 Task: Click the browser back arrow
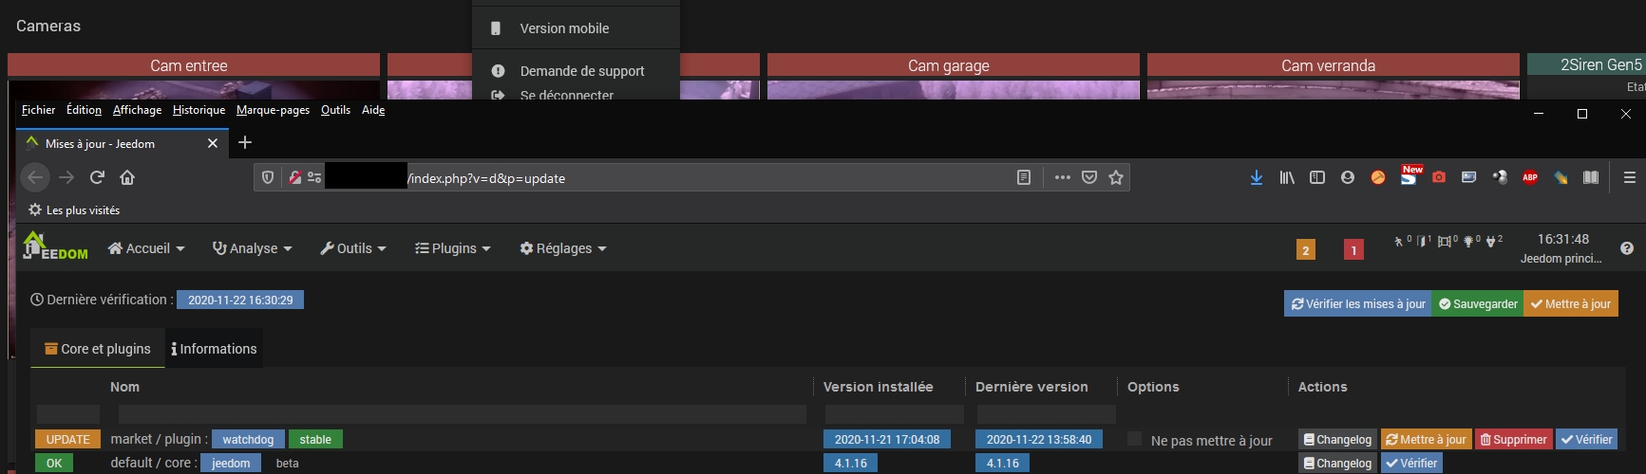click(35, 177)
